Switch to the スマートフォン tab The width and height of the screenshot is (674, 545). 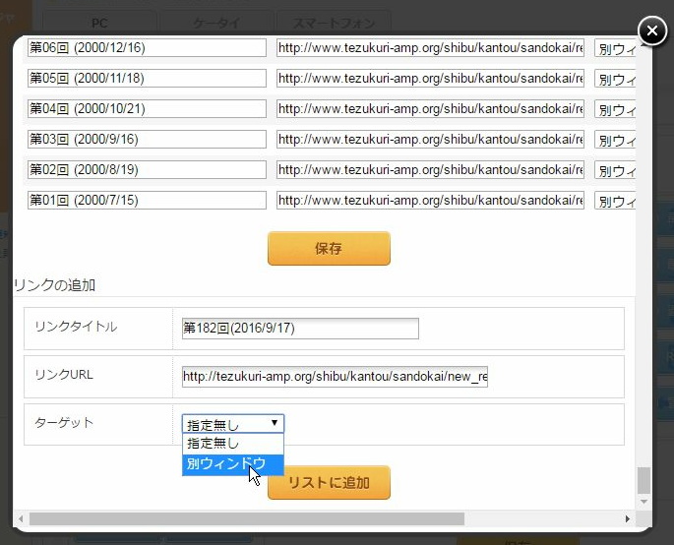(x=334, y=22)
